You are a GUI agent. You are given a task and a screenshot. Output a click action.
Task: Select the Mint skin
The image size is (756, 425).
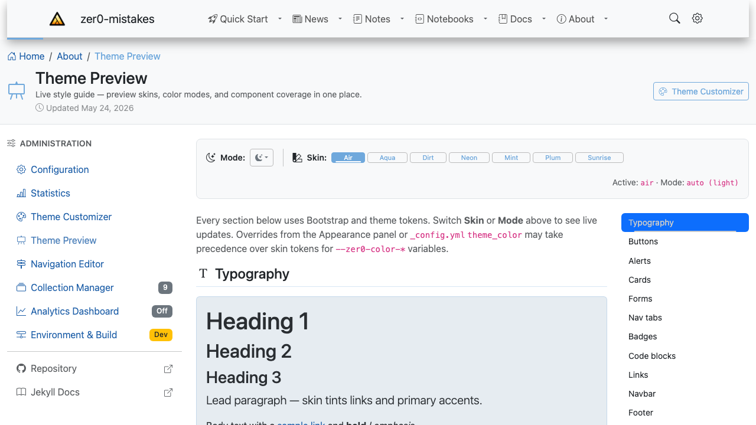511,158
